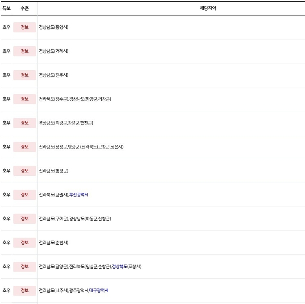Click 전라남도(구례군),경상남도(하동군,산청군) region text
This screenshot has height=304, width=305.
pos(75,219)
